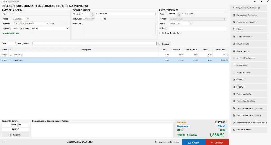
Task: Click the Agregar search icon
Action: 160,44
